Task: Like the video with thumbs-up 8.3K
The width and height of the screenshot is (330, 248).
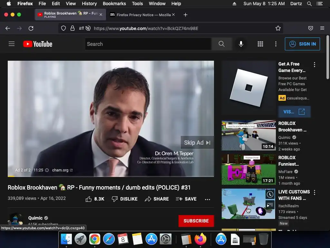Action: [95, 199]
